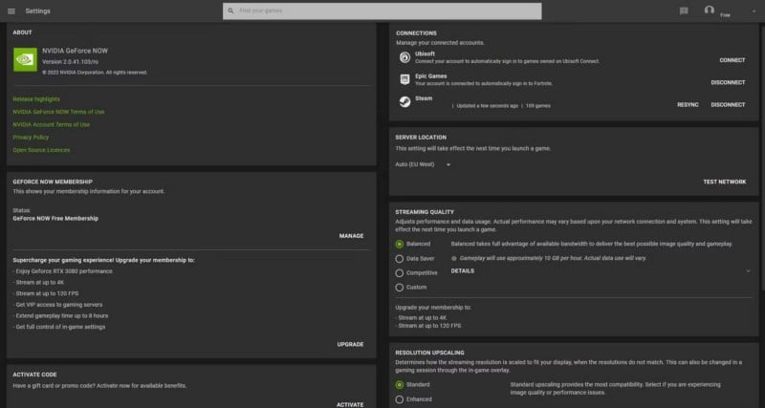Click MANAGE membership button
The width and height of the screenshot is (765, 408).
click(351, 236)
